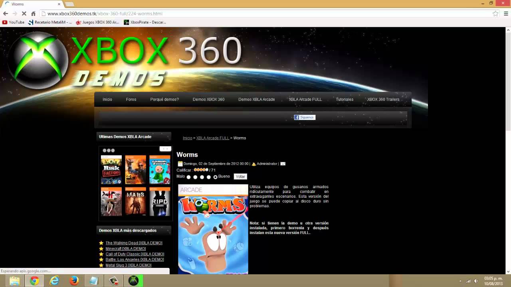The image size is (511, 287).
Task: Open Minecraft [XBLA DEMO] link
Action: (x=125, y=249)
